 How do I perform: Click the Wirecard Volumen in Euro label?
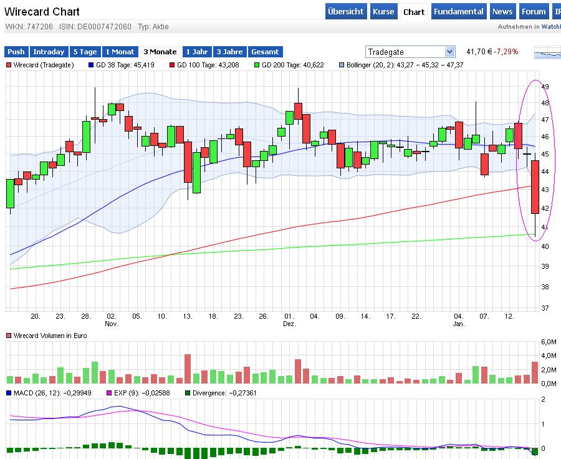pyautogui.click(x=50, y=336)
